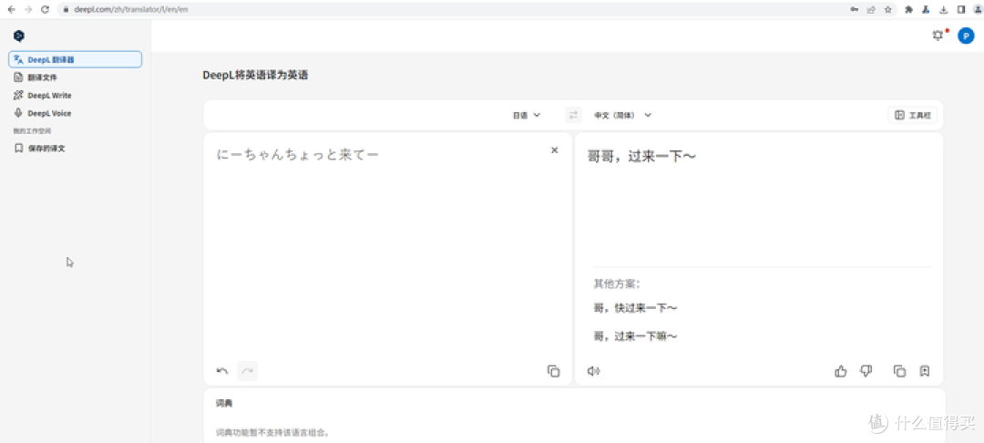Undo the last source text edit
The image size is (984, 443).
click(x=222, y=372)
